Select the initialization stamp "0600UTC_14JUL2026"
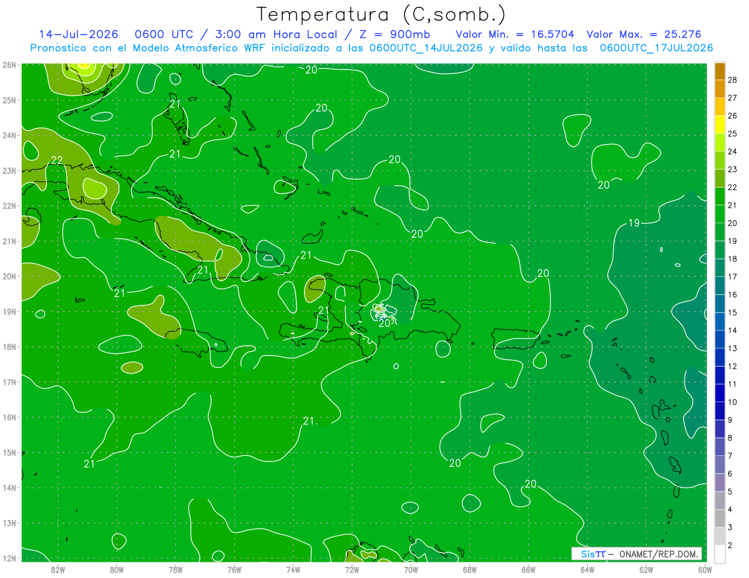The image size is (749, 578). click(426, 48)
